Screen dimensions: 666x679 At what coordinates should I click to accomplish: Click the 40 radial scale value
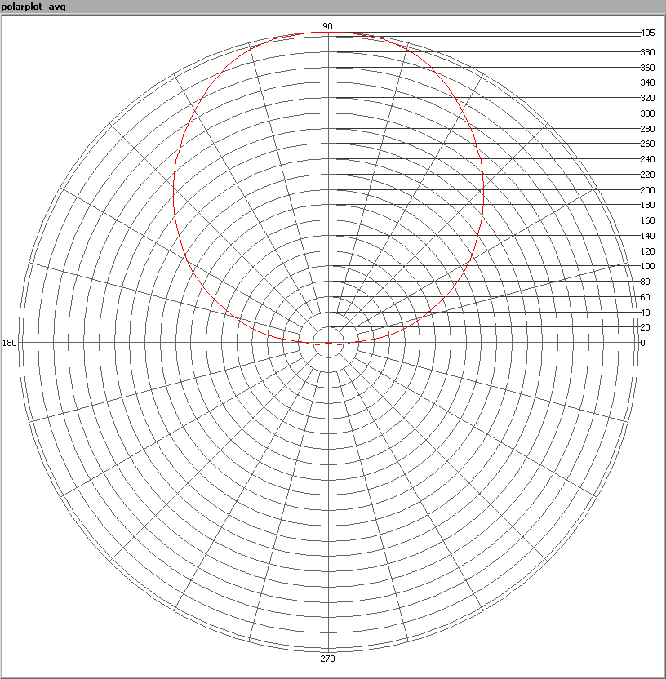coord(645,313)
